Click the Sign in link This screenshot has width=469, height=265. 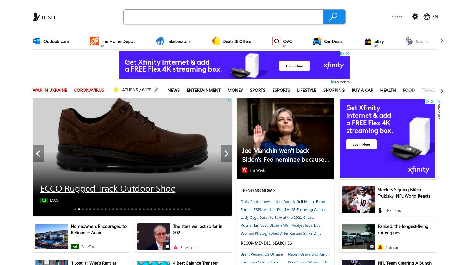click(396, 16)
